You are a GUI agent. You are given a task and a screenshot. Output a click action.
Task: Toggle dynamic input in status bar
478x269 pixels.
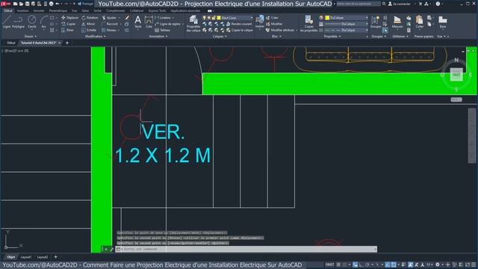pyautogui.click(x=356, y=265)
